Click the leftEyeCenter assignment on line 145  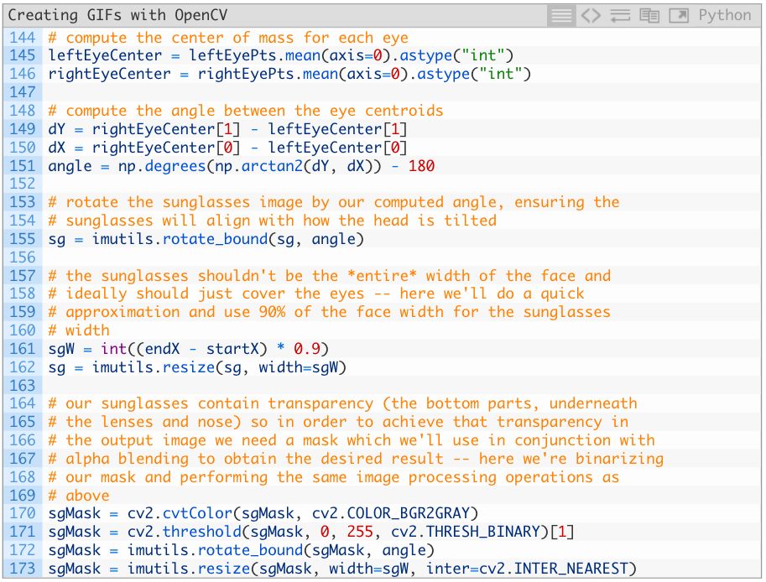pyautogui.click(x=281, y=55)
